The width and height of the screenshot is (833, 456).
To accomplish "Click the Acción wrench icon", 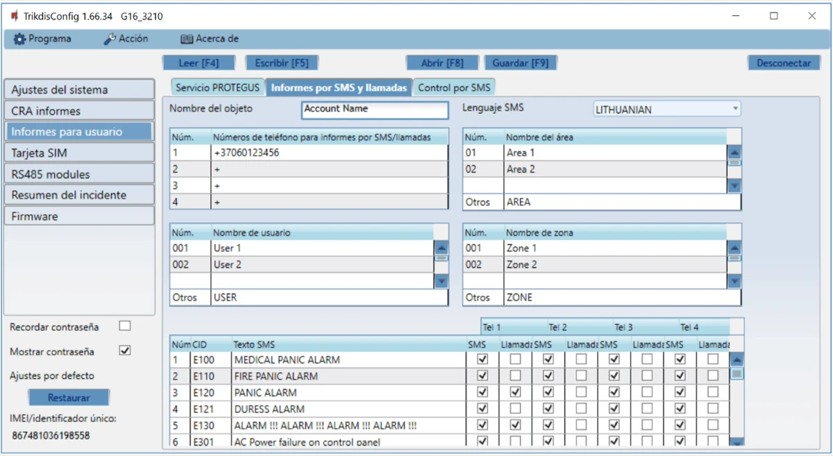I will click(110, 39).
